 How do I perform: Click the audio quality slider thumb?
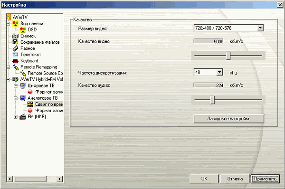click(212, 100)
